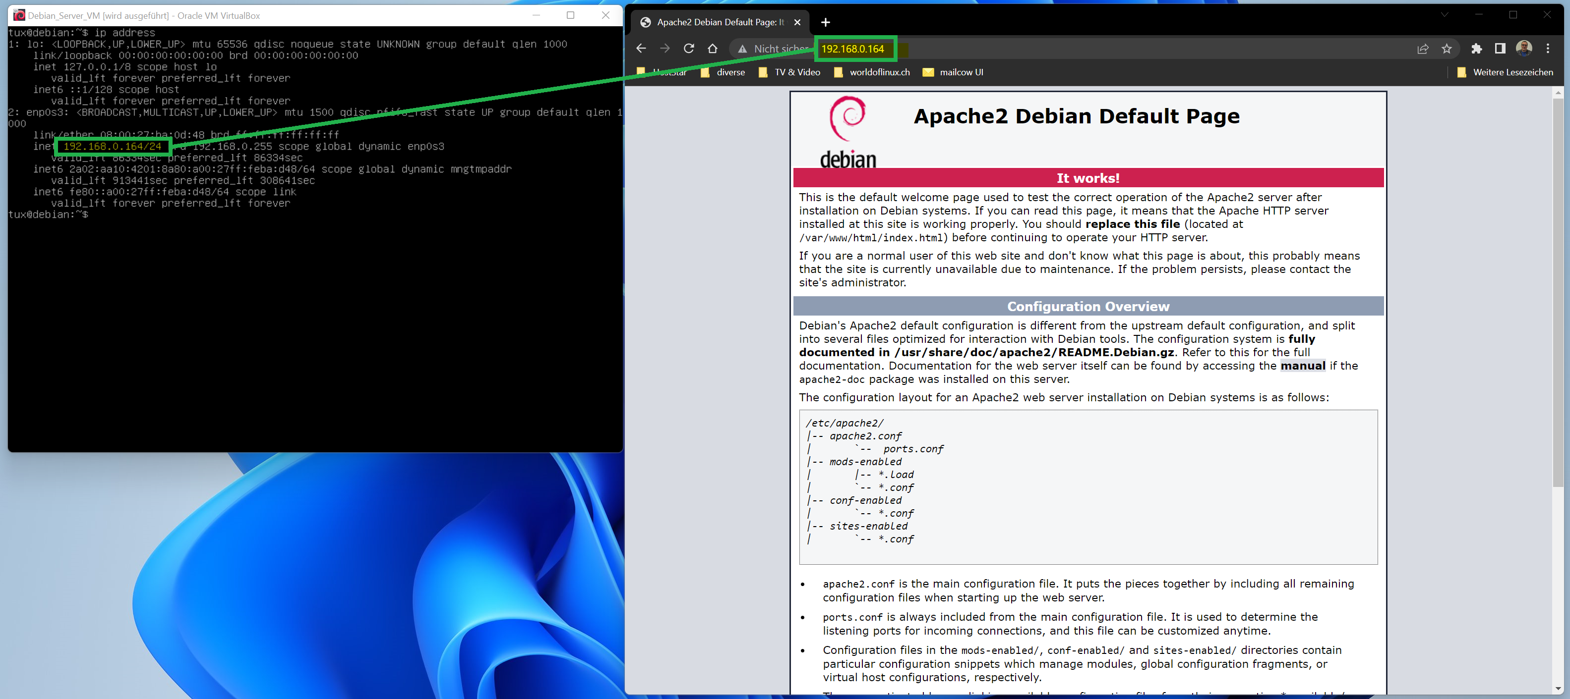Open the Chrome profile avatar
The height and width of the screenshot is (699, 1570).
[x=1524, y=49]
